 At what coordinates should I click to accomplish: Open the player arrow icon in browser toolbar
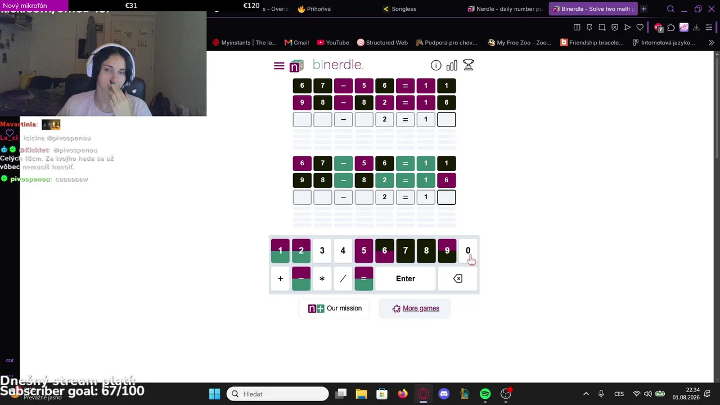click(627, 27)
